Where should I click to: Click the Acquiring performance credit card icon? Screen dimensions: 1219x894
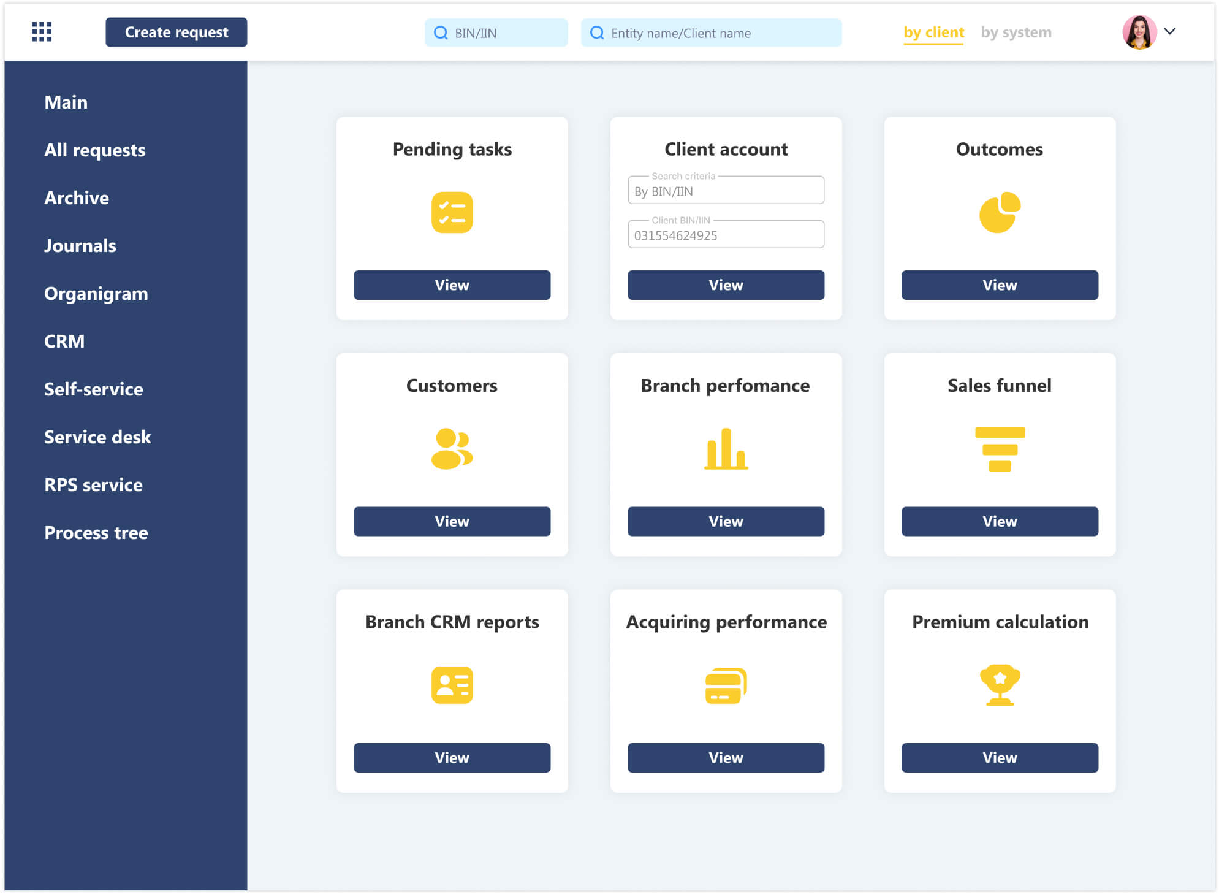[726, 686]
